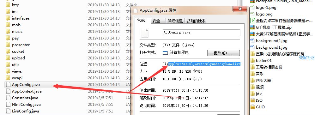315x115 pixels.
Task: Select the interfaces folder name
Action: coord(21,18)
